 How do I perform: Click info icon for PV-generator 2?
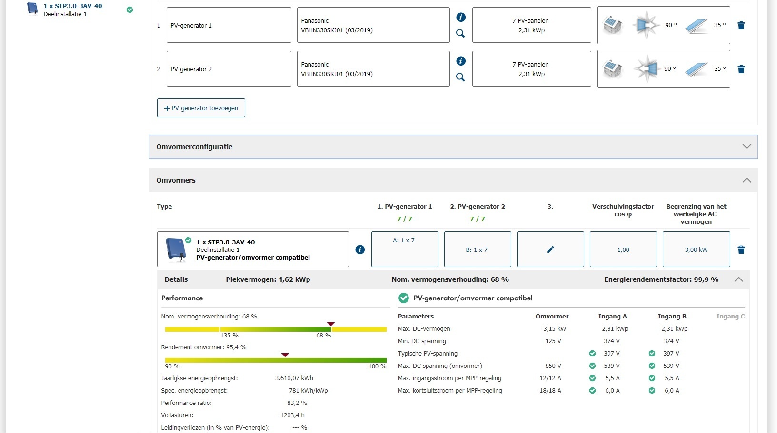(x=460, y=61)
